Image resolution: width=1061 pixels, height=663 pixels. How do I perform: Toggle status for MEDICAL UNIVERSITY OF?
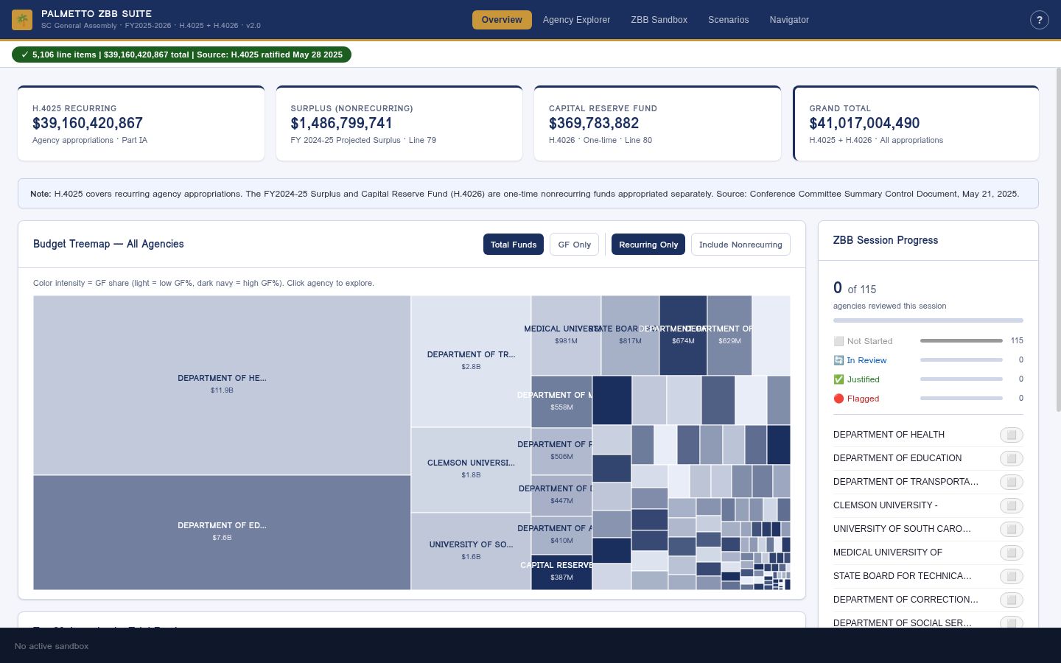tap(1012, 552)
